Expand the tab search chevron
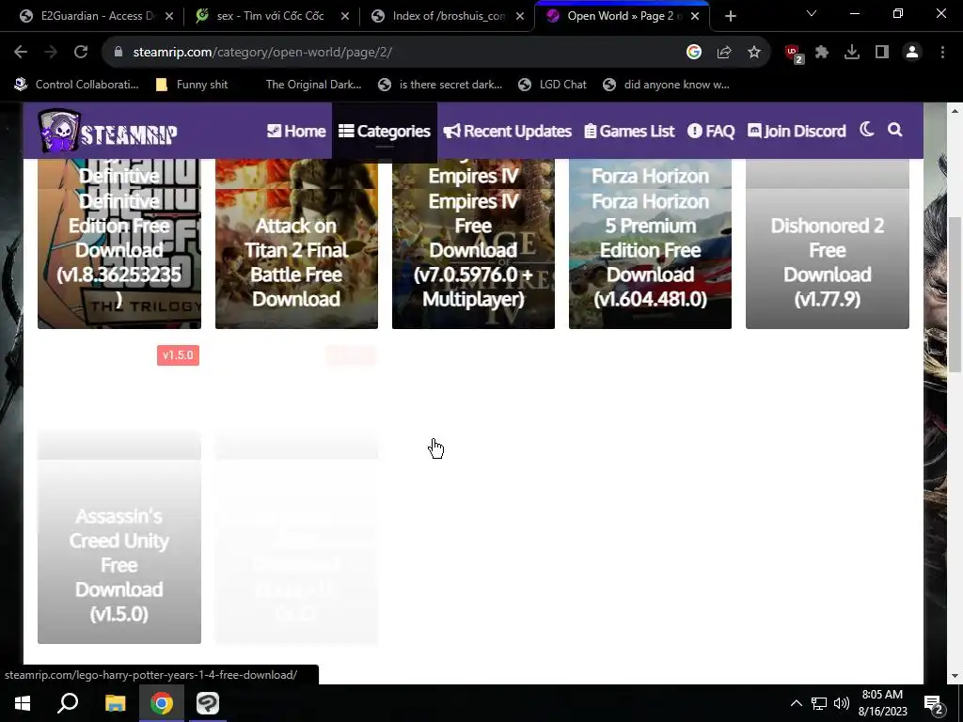 812,13
